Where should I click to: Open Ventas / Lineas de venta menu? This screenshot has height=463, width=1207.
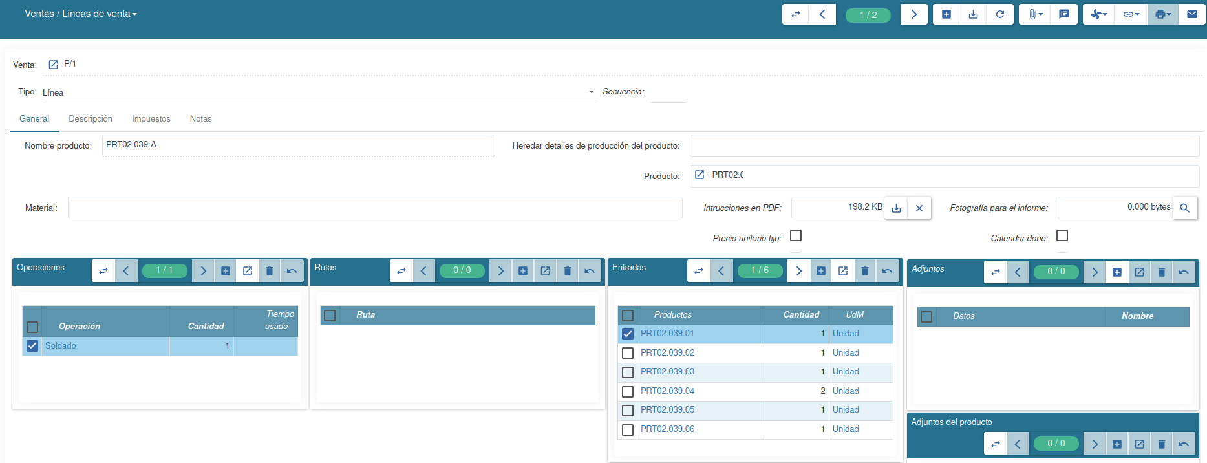coord(81,14)
